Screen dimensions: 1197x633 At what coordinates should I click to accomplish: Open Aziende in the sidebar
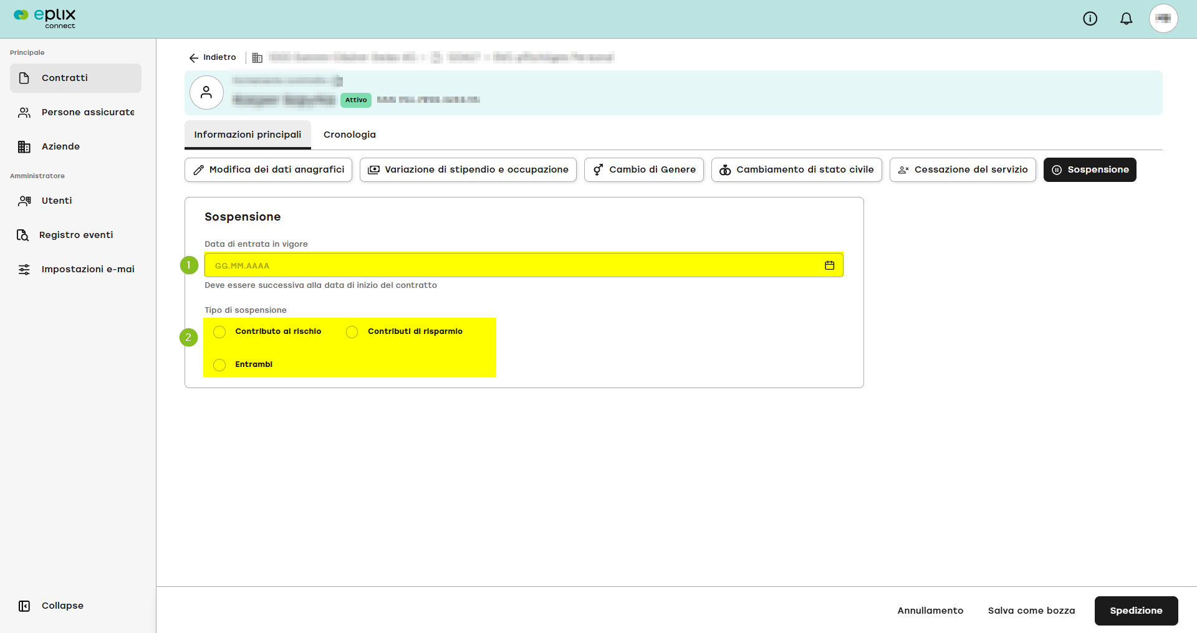(x=75, y=146)
